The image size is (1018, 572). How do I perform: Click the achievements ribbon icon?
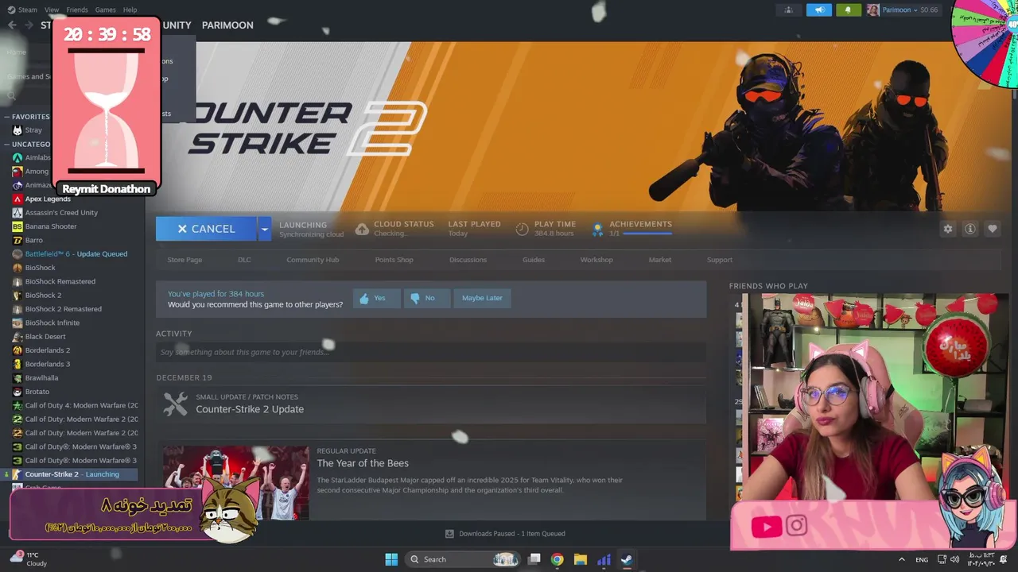click(x=597, y=229)
